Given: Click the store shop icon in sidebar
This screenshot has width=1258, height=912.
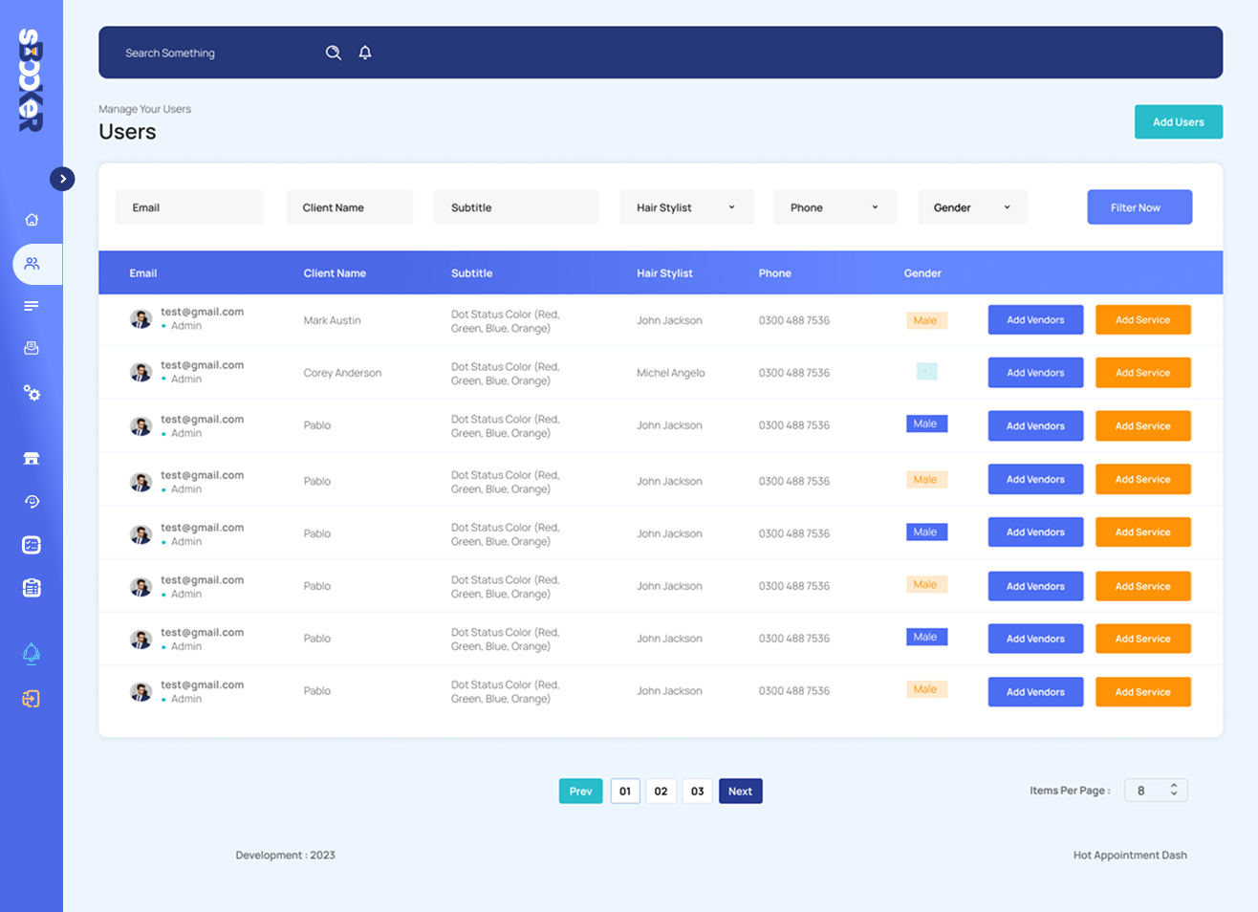Looking at the screenshot, I should tap(32, 458).
